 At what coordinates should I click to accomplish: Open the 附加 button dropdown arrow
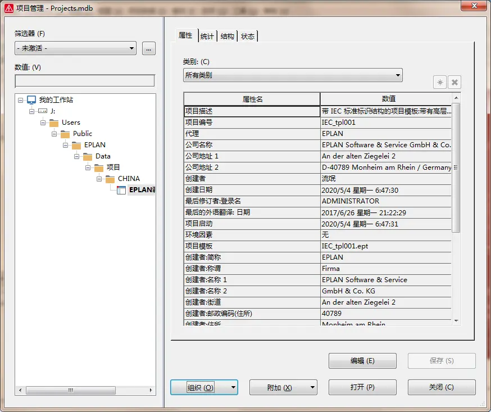312,387
